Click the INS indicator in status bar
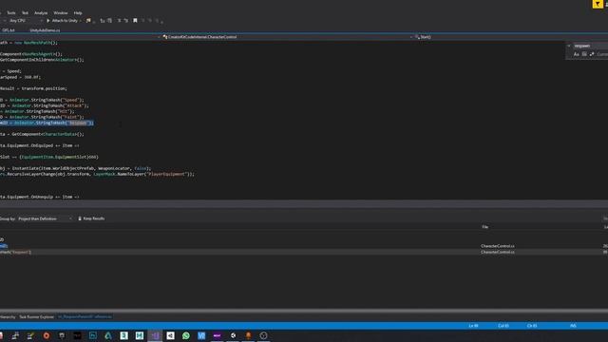Image resolution: width=608 pixels, height=342 pixels. [x=573, y=326]
